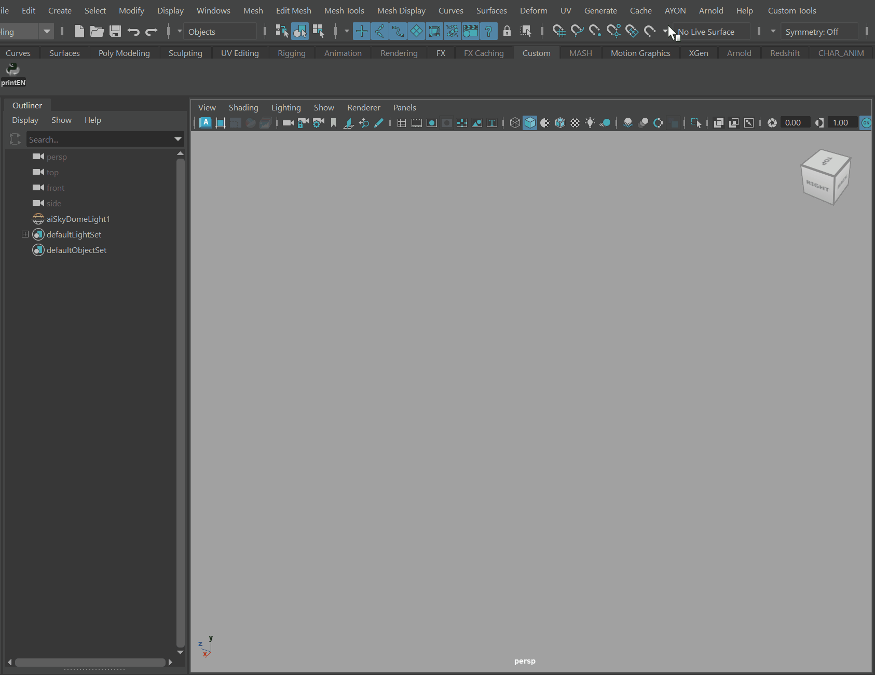
Task: Open the viewport Panels menu
Action: [405, 107]
